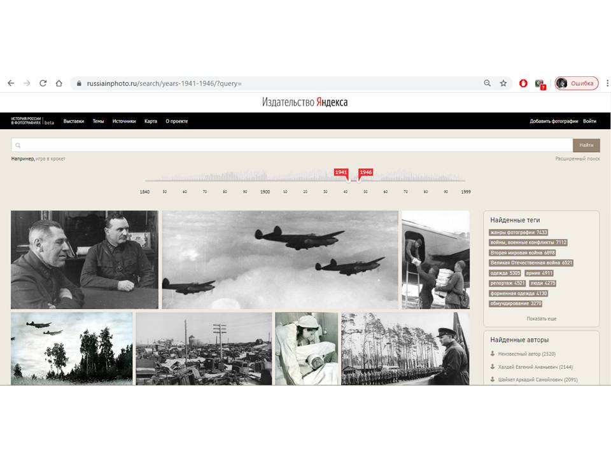
Task: Select the люди tag
Action: (x=543, y=283)
